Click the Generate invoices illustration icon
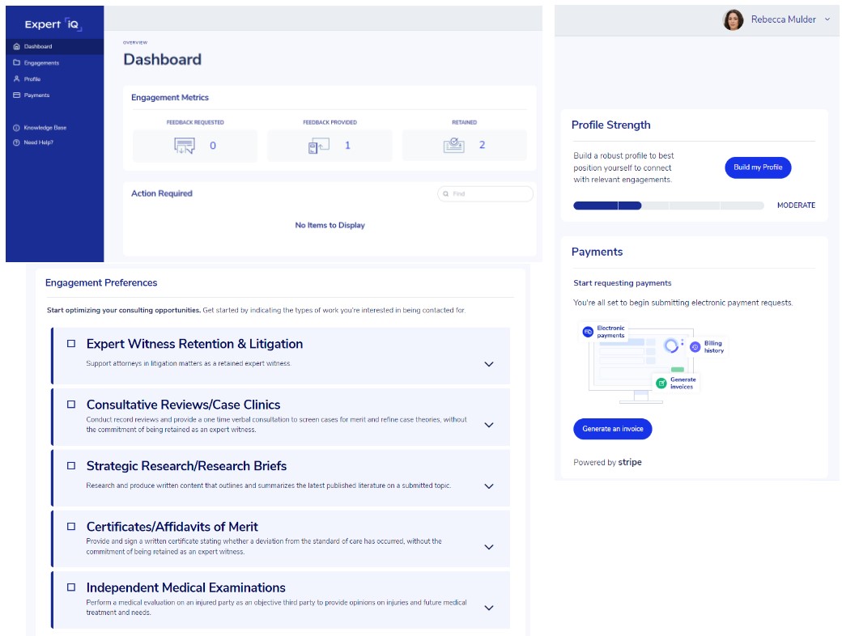The width and height of the screenshot is (842, 636). point(661,383)
